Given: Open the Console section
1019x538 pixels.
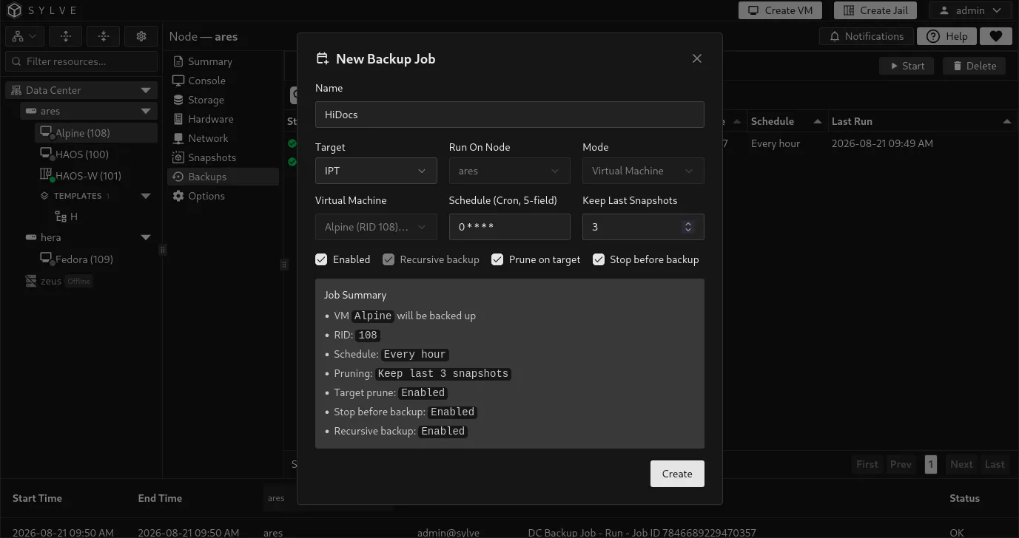Looking at the screenshot, I should click(x=223, y=81).
